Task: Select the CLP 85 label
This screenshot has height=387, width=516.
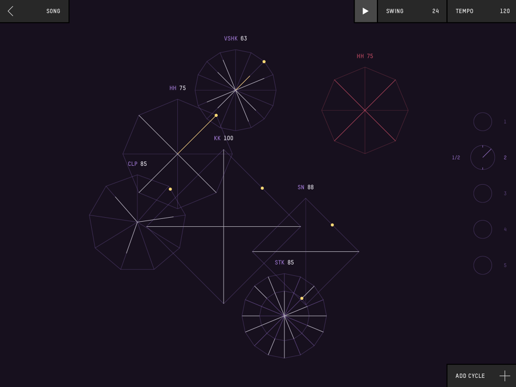Action: pyautogui.click(x=137, y=164)
